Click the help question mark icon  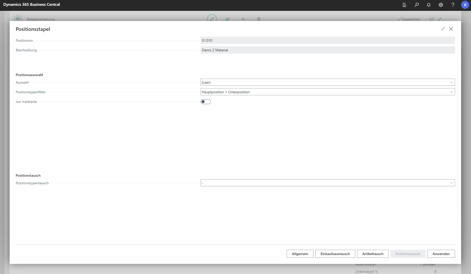pyautogui.click(x=453, y=5)
